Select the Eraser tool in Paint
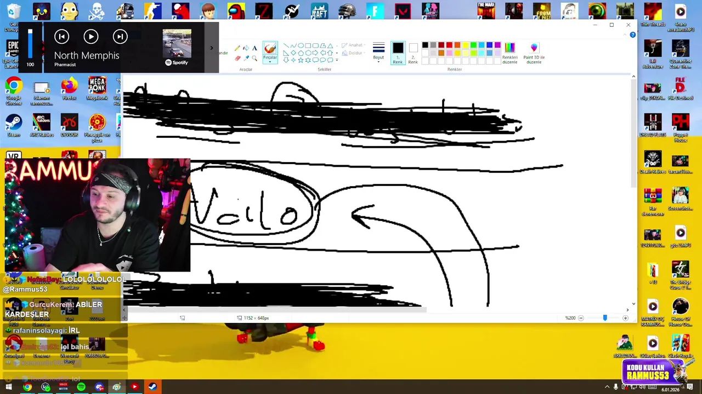 click(x=237, y=58)
